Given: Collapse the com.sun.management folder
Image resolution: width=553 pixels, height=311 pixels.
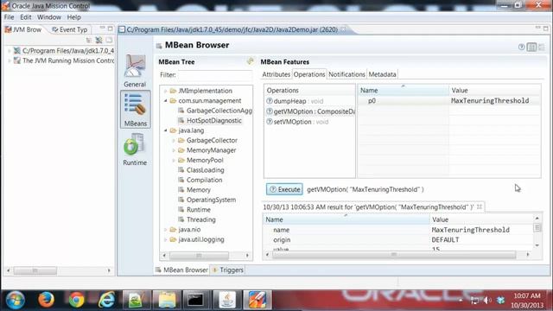Looking at the screenshot, I should coord(165,101).
